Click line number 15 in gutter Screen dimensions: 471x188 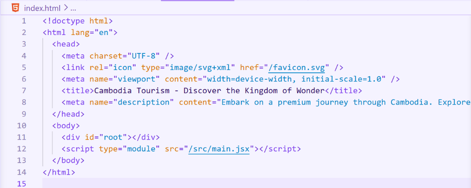[22, 183]
